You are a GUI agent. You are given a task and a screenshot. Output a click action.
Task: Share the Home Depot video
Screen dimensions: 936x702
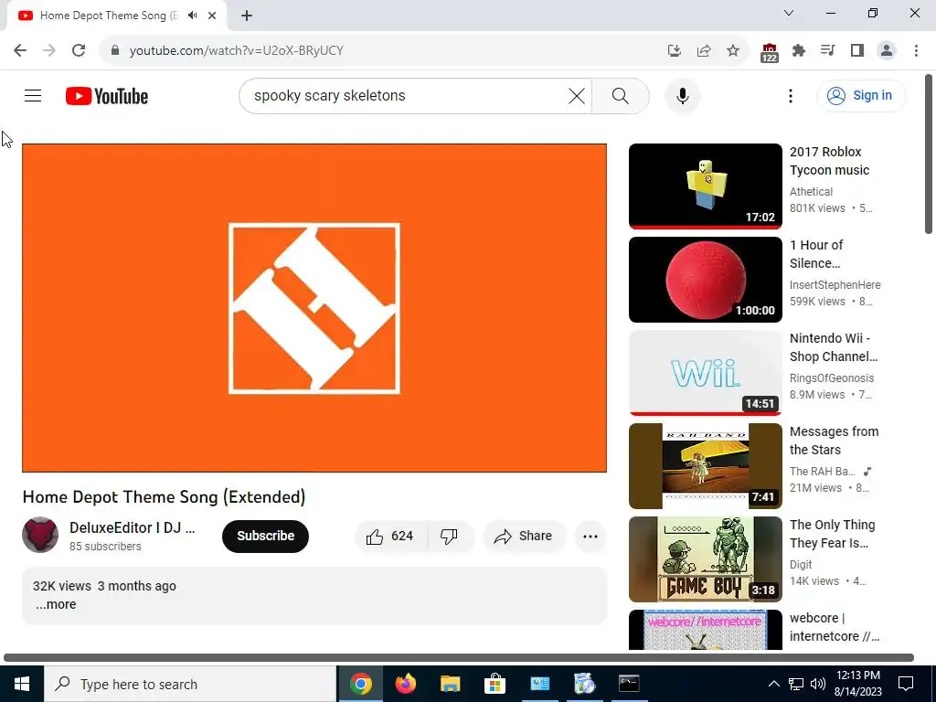point(524,536)
